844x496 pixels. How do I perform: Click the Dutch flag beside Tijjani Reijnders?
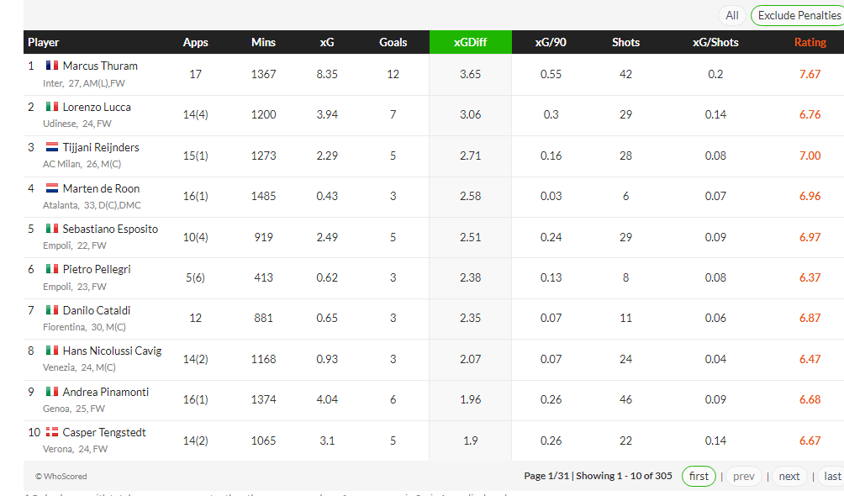52,147
